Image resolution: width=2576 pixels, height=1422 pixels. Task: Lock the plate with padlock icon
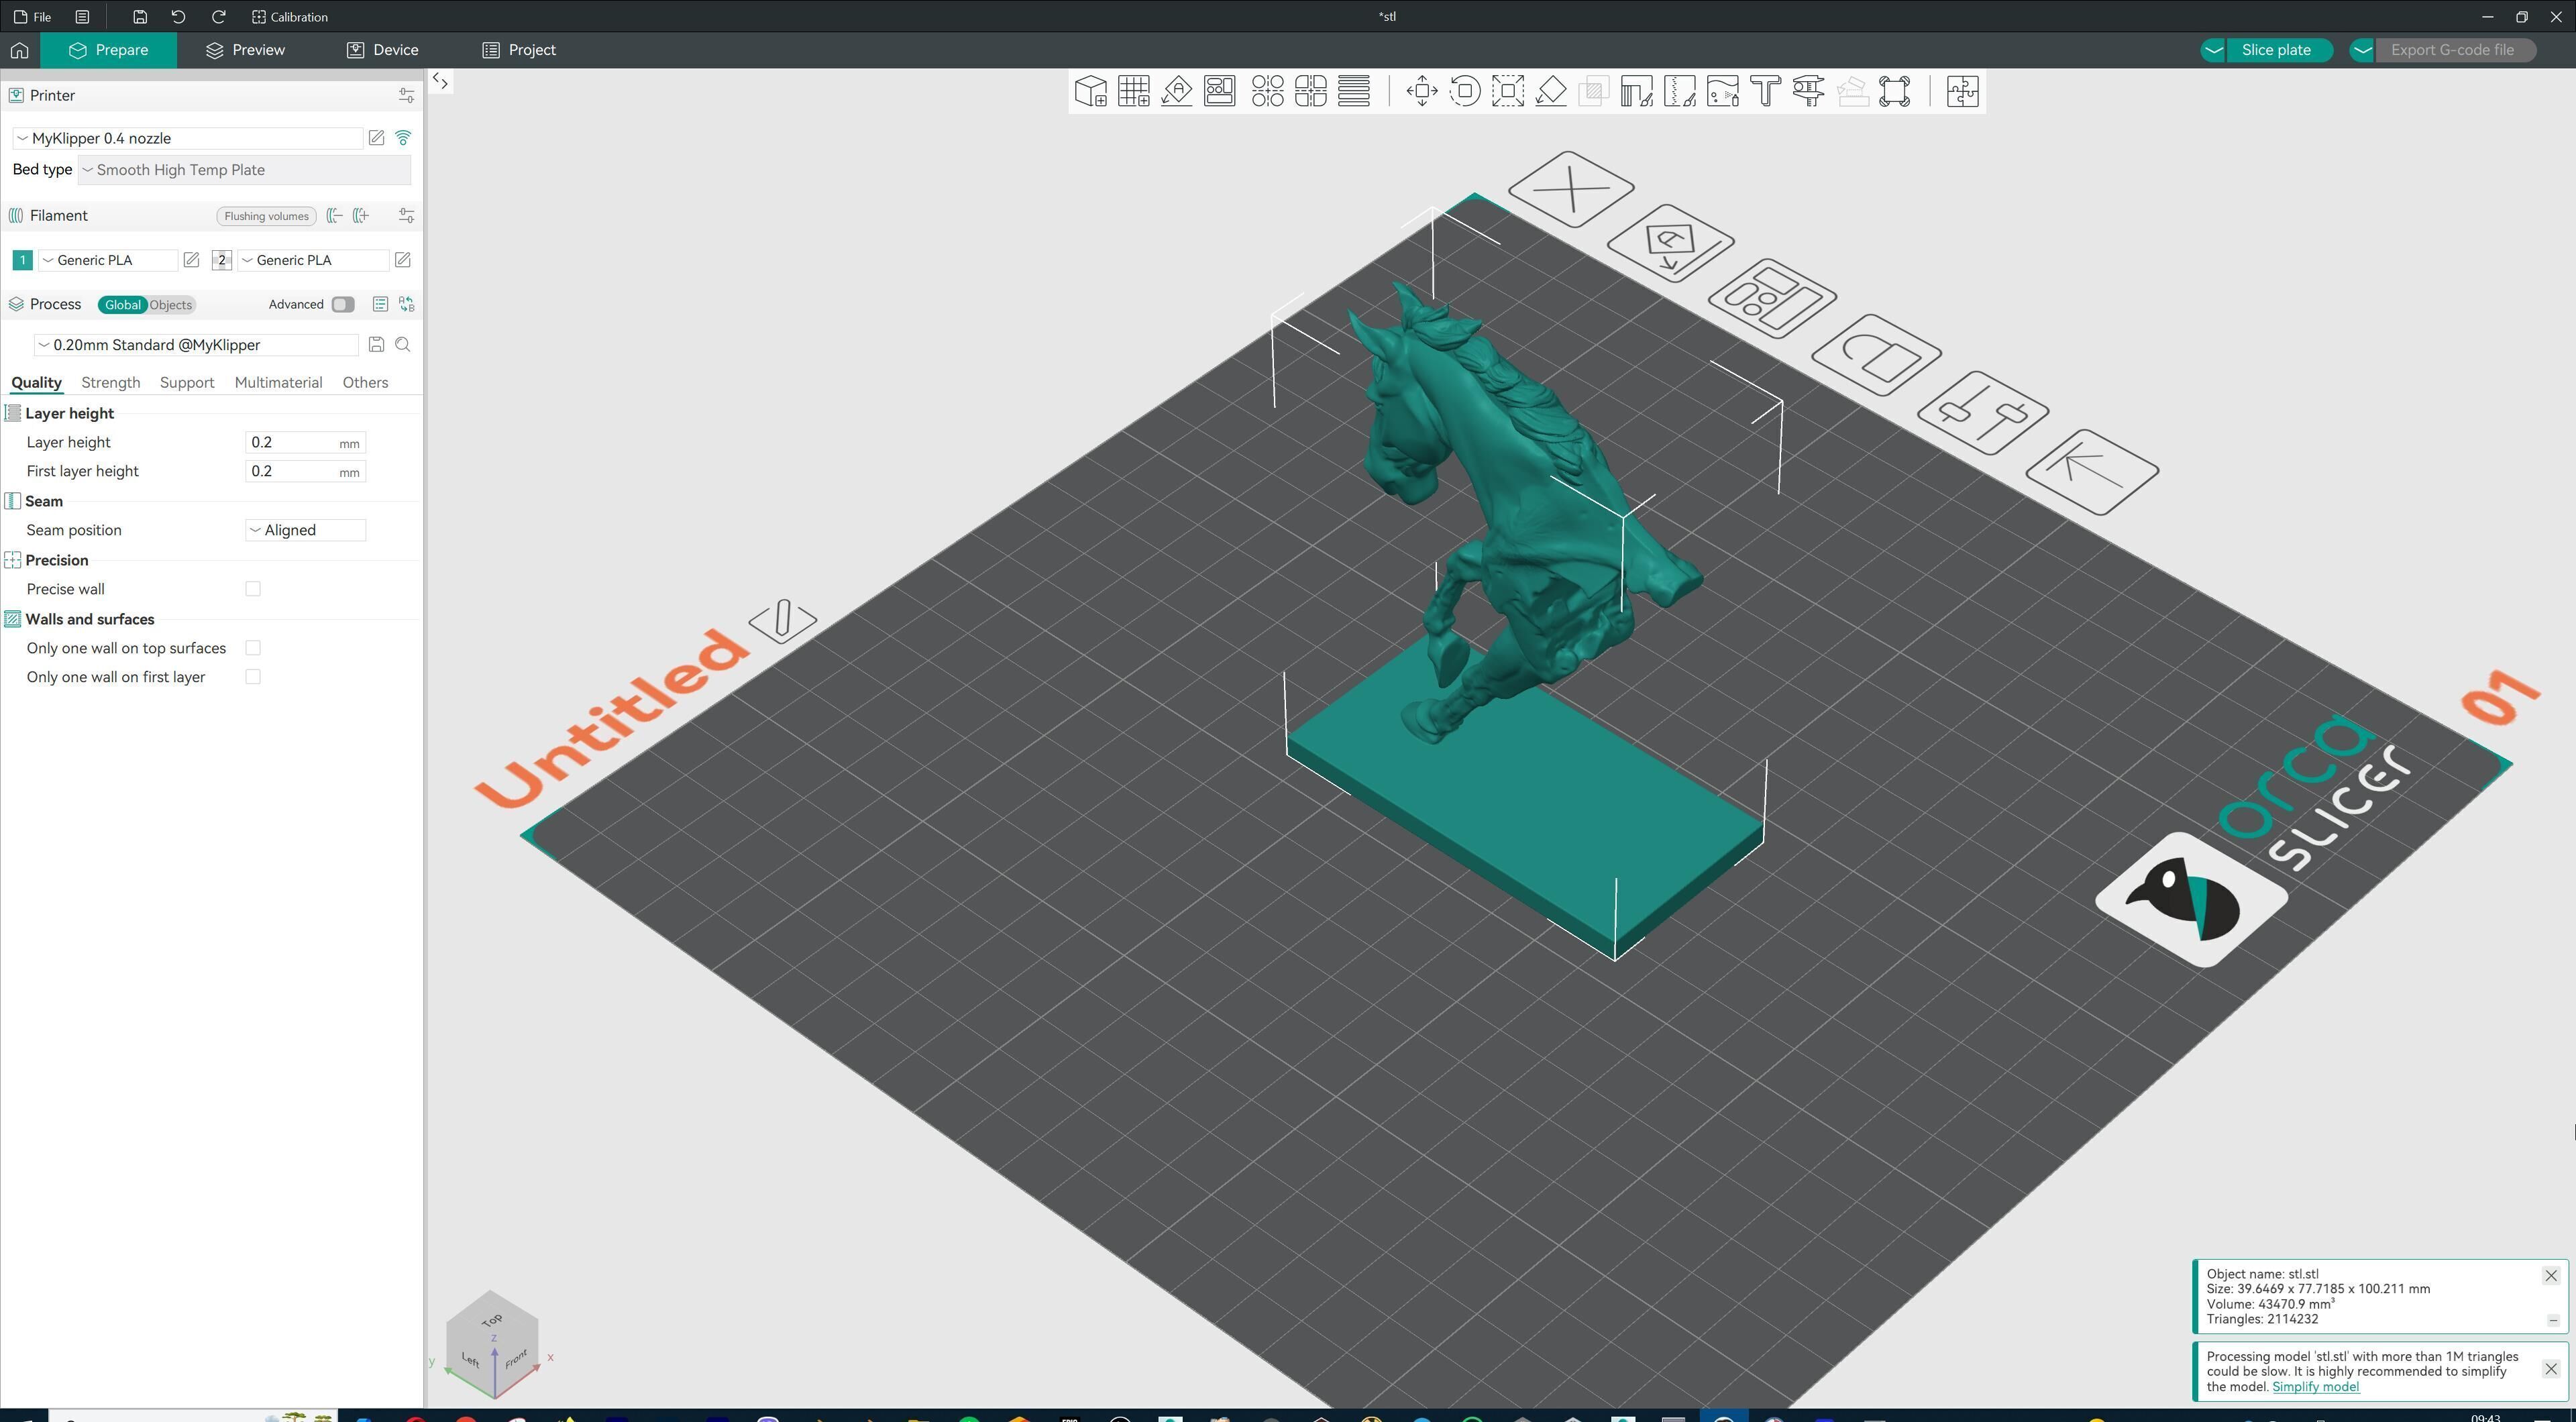point(1877,354)
